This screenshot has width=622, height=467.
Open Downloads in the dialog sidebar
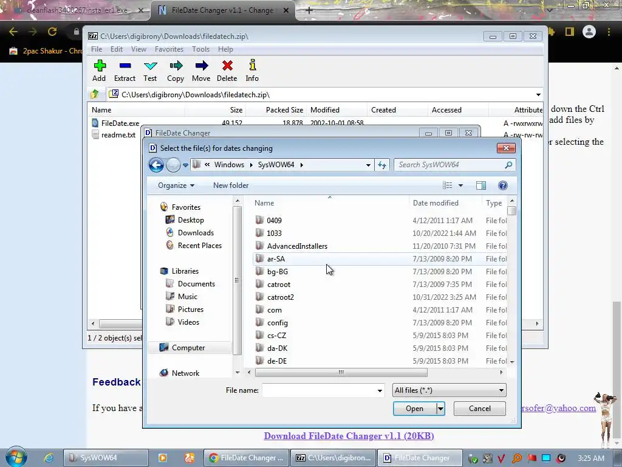[x=196, y=233]
